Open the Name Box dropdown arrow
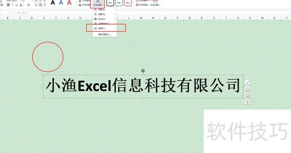The height and width of the screenshot is (153, 291). pos(9,13)
